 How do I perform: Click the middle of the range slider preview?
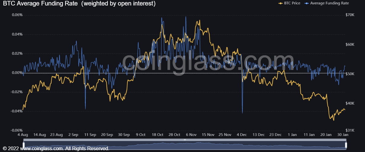click(185, 145)
